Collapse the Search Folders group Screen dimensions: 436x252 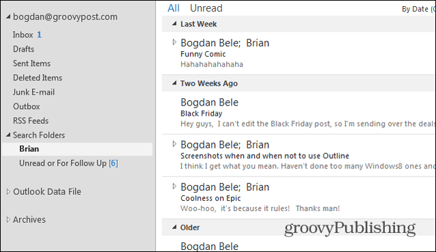click(8, 135)
